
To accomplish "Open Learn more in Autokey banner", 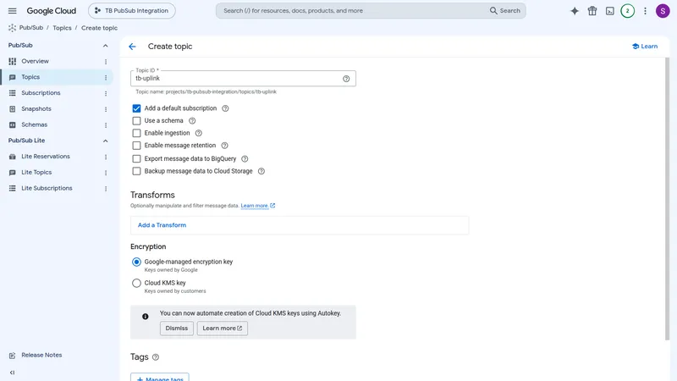I will coord(223,329).
